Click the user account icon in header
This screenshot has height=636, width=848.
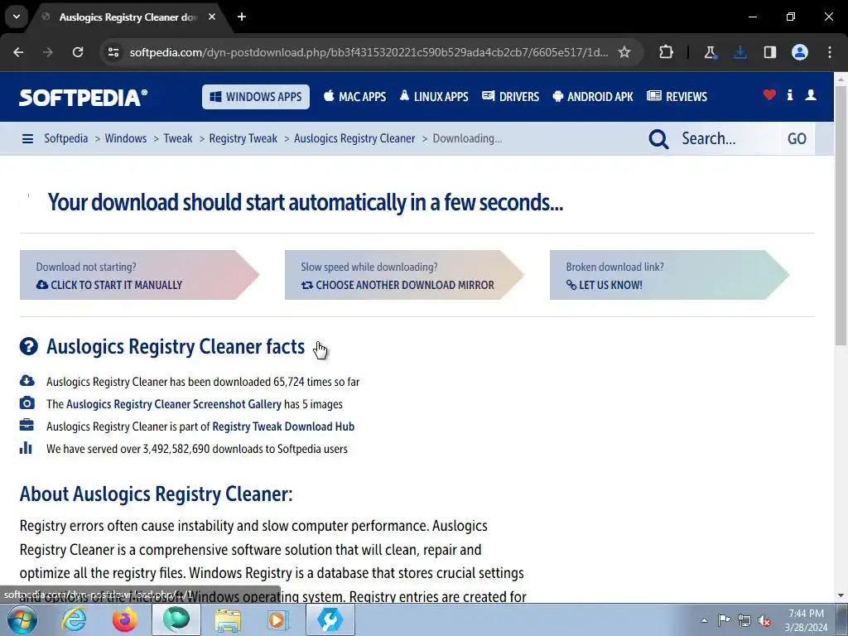coord(811,95)
